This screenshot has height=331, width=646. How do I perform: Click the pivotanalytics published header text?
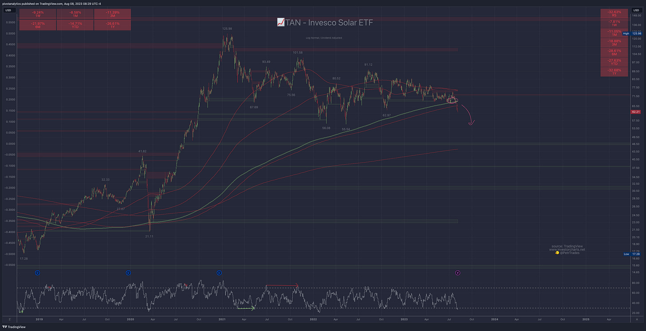tap(52, 4)
